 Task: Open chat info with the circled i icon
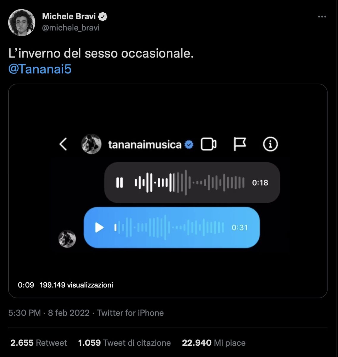point(270,144)
